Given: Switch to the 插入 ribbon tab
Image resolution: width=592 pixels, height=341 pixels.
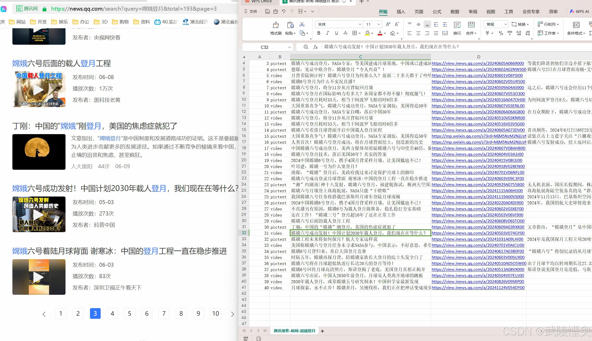Looking at the screenshot, I should [x=401, y=12].
